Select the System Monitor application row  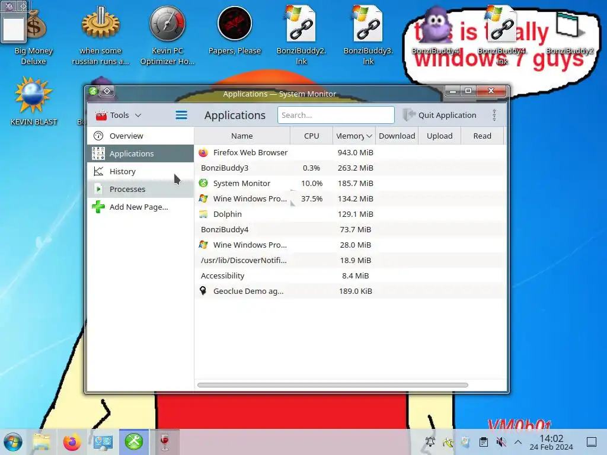pos(350,184)
